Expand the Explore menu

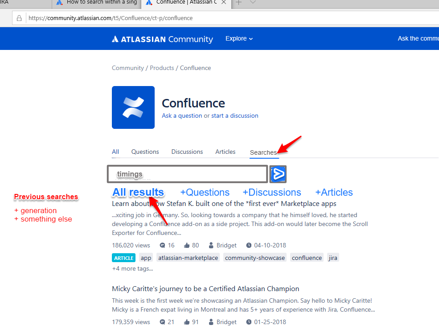[239, 39]
